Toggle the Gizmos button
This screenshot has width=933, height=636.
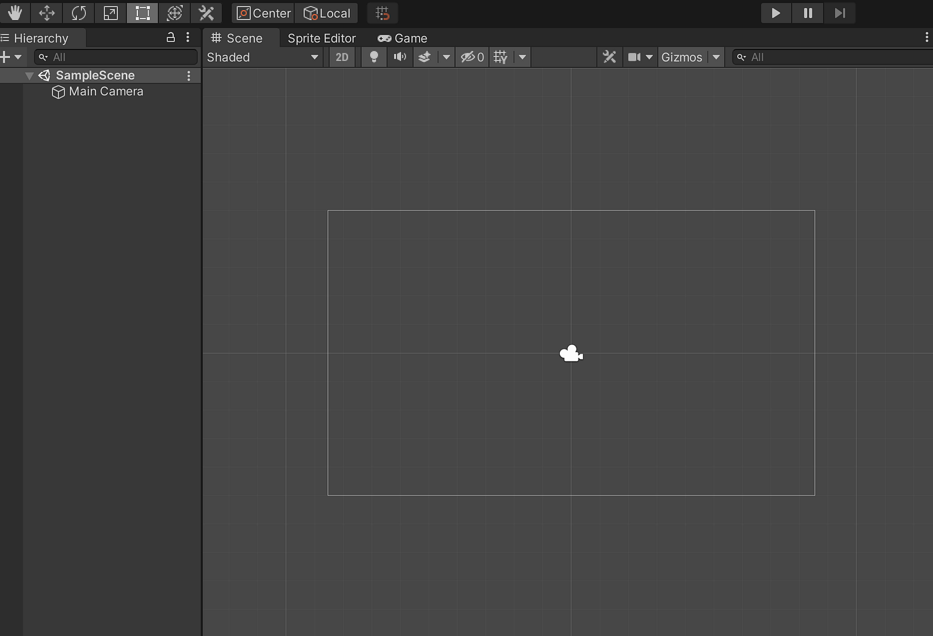[682, 57]
